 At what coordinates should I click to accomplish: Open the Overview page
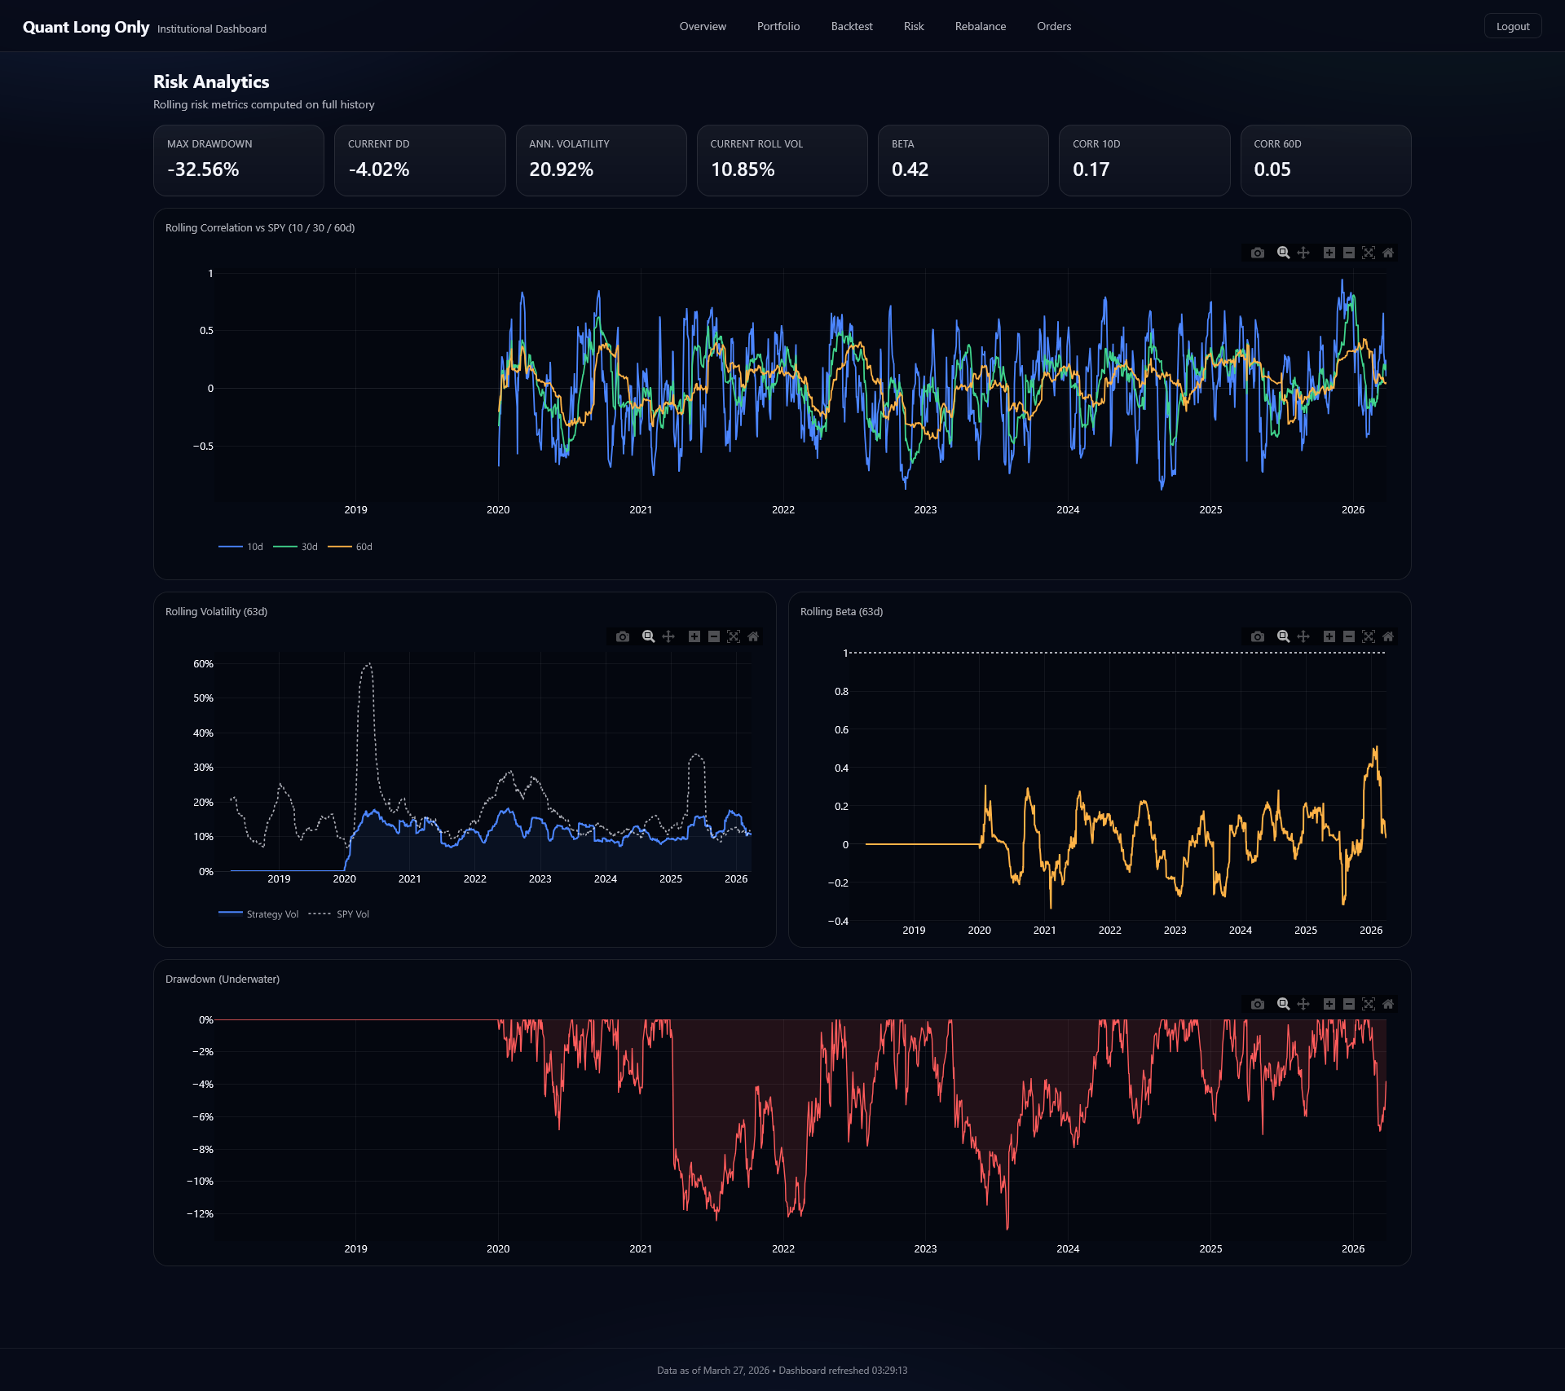[703, 26]
